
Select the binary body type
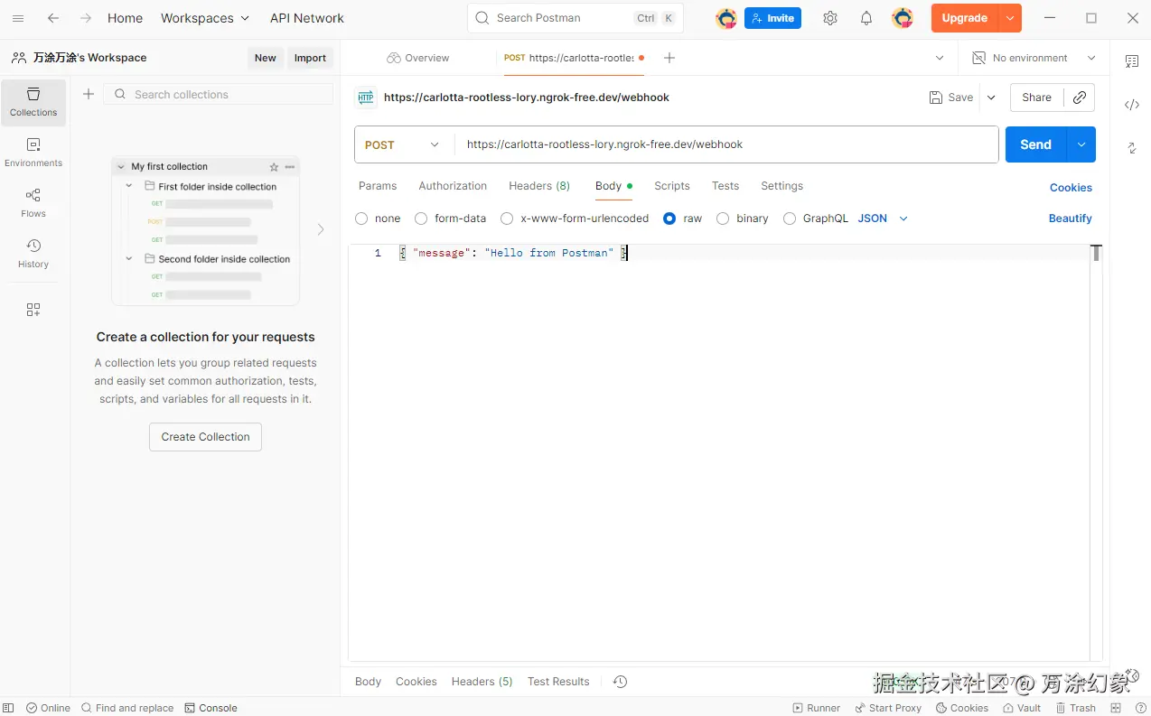pos(723,219)
